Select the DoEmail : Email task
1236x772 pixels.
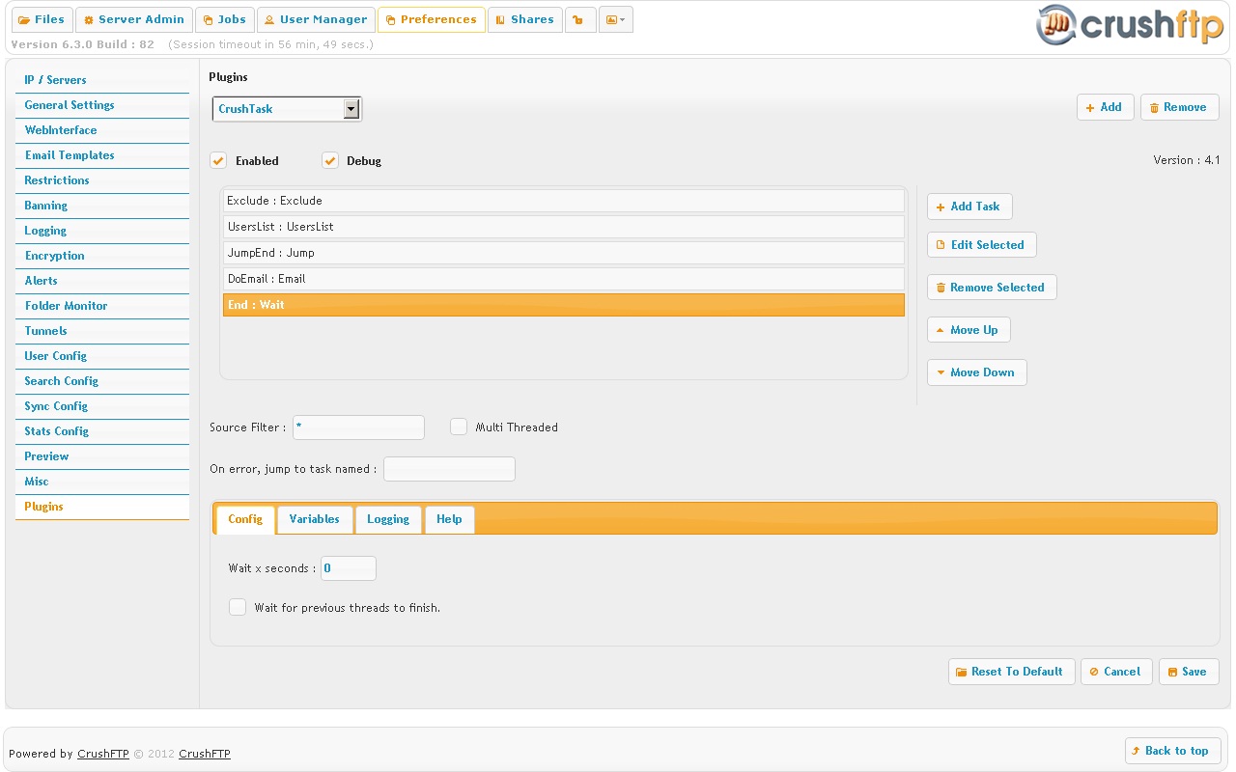point(564,279)
